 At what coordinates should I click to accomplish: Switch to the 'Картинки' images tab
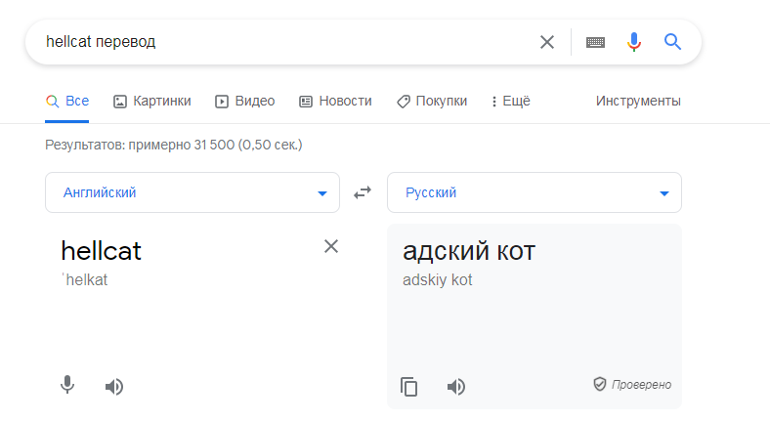pos(152,101)
